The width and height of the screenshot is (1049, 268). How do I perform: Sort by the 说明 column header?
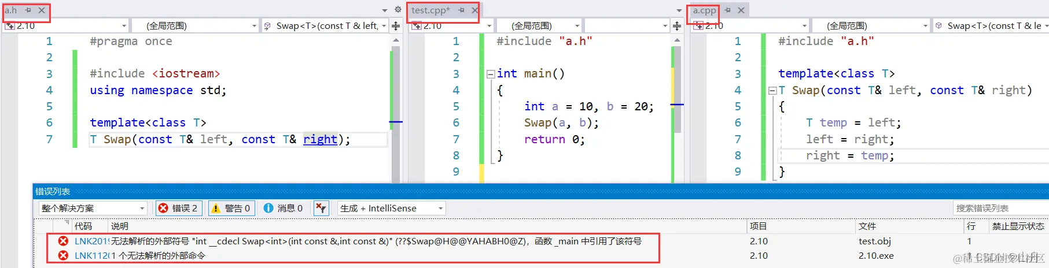(x=120, y=226)
